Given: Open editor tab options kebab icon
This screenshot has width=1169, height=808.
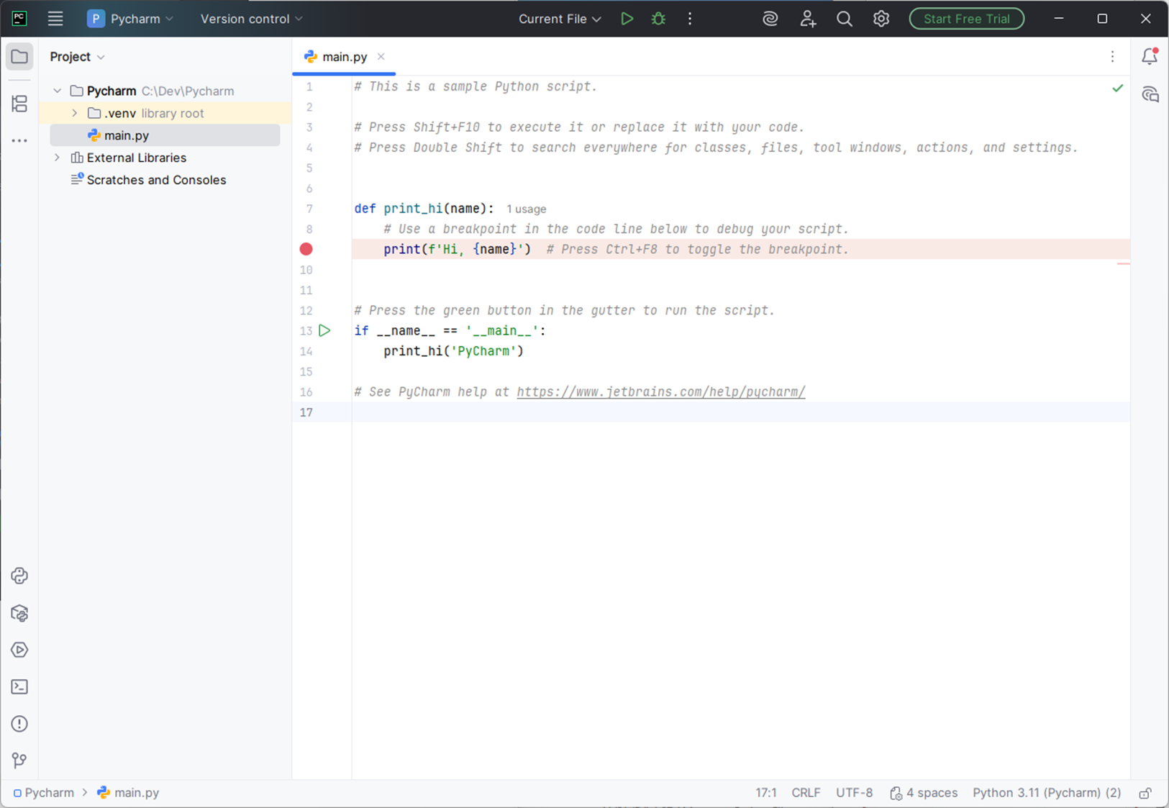Looking at the screenshot, I should [1112, 57].
